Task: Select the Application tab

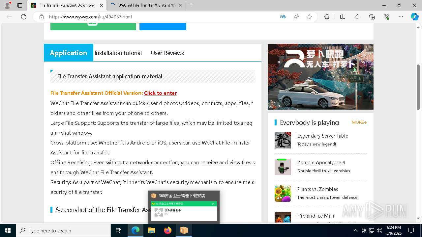Action: pyautogui.click(x=69, y=53)
